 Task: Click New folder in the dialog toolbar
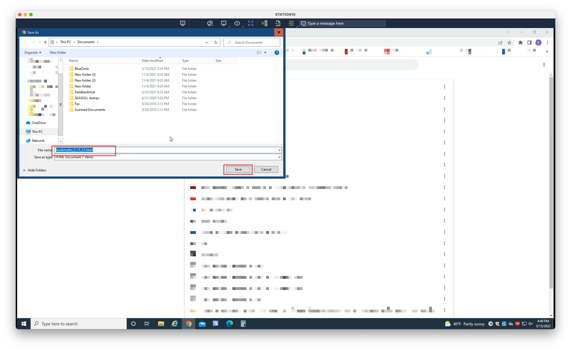(58, 52)
